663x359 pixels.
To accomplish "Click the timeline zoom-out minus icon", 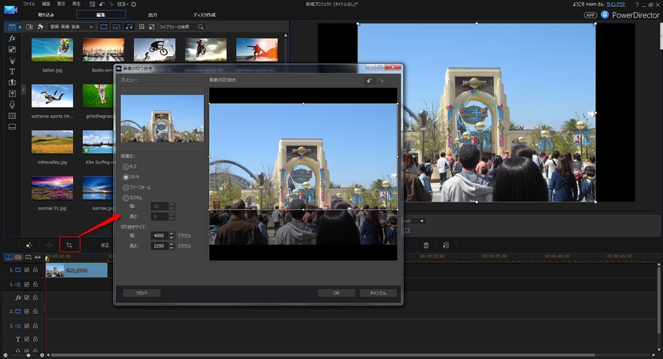I will [x=5, y=355].
